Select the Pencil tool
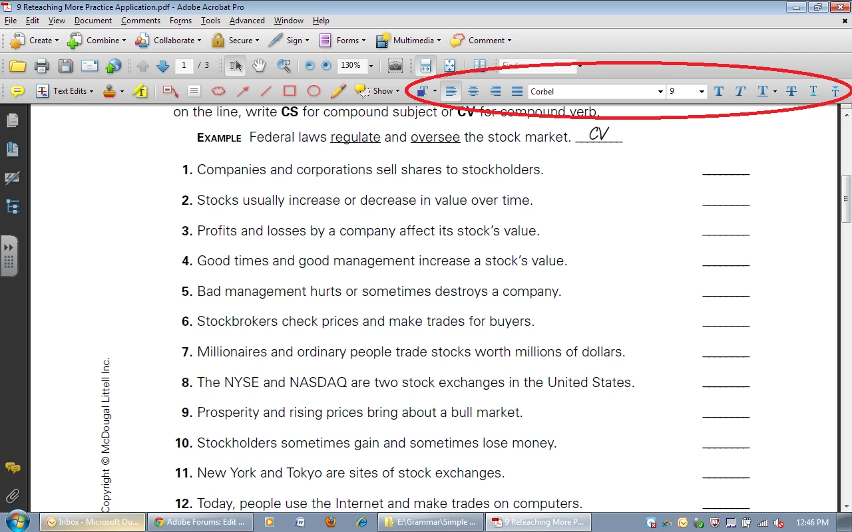The height and width of the screenshot is (532, 852). coord(338,91)
